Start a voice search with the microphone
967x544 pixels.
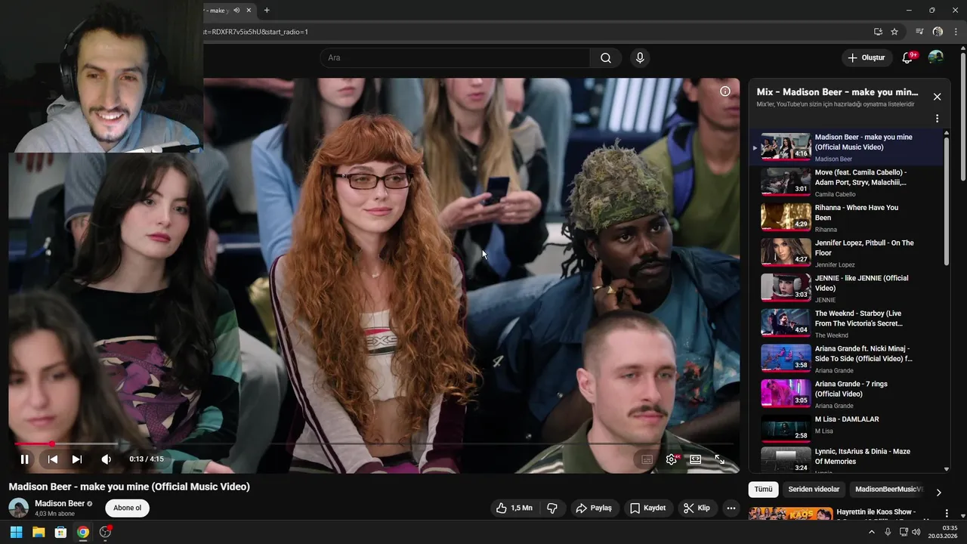tap(640, 58)
